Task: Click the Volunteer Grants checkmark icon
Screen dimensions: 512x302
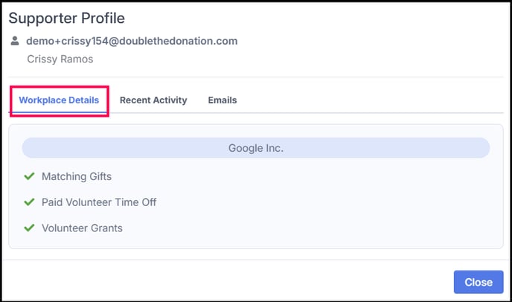Action: 30,228
